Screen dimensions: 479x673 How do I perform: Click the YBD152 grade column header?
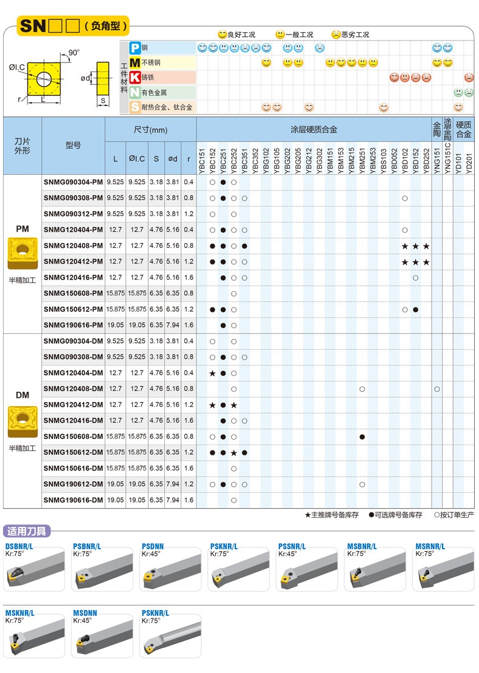coord(415,161)
